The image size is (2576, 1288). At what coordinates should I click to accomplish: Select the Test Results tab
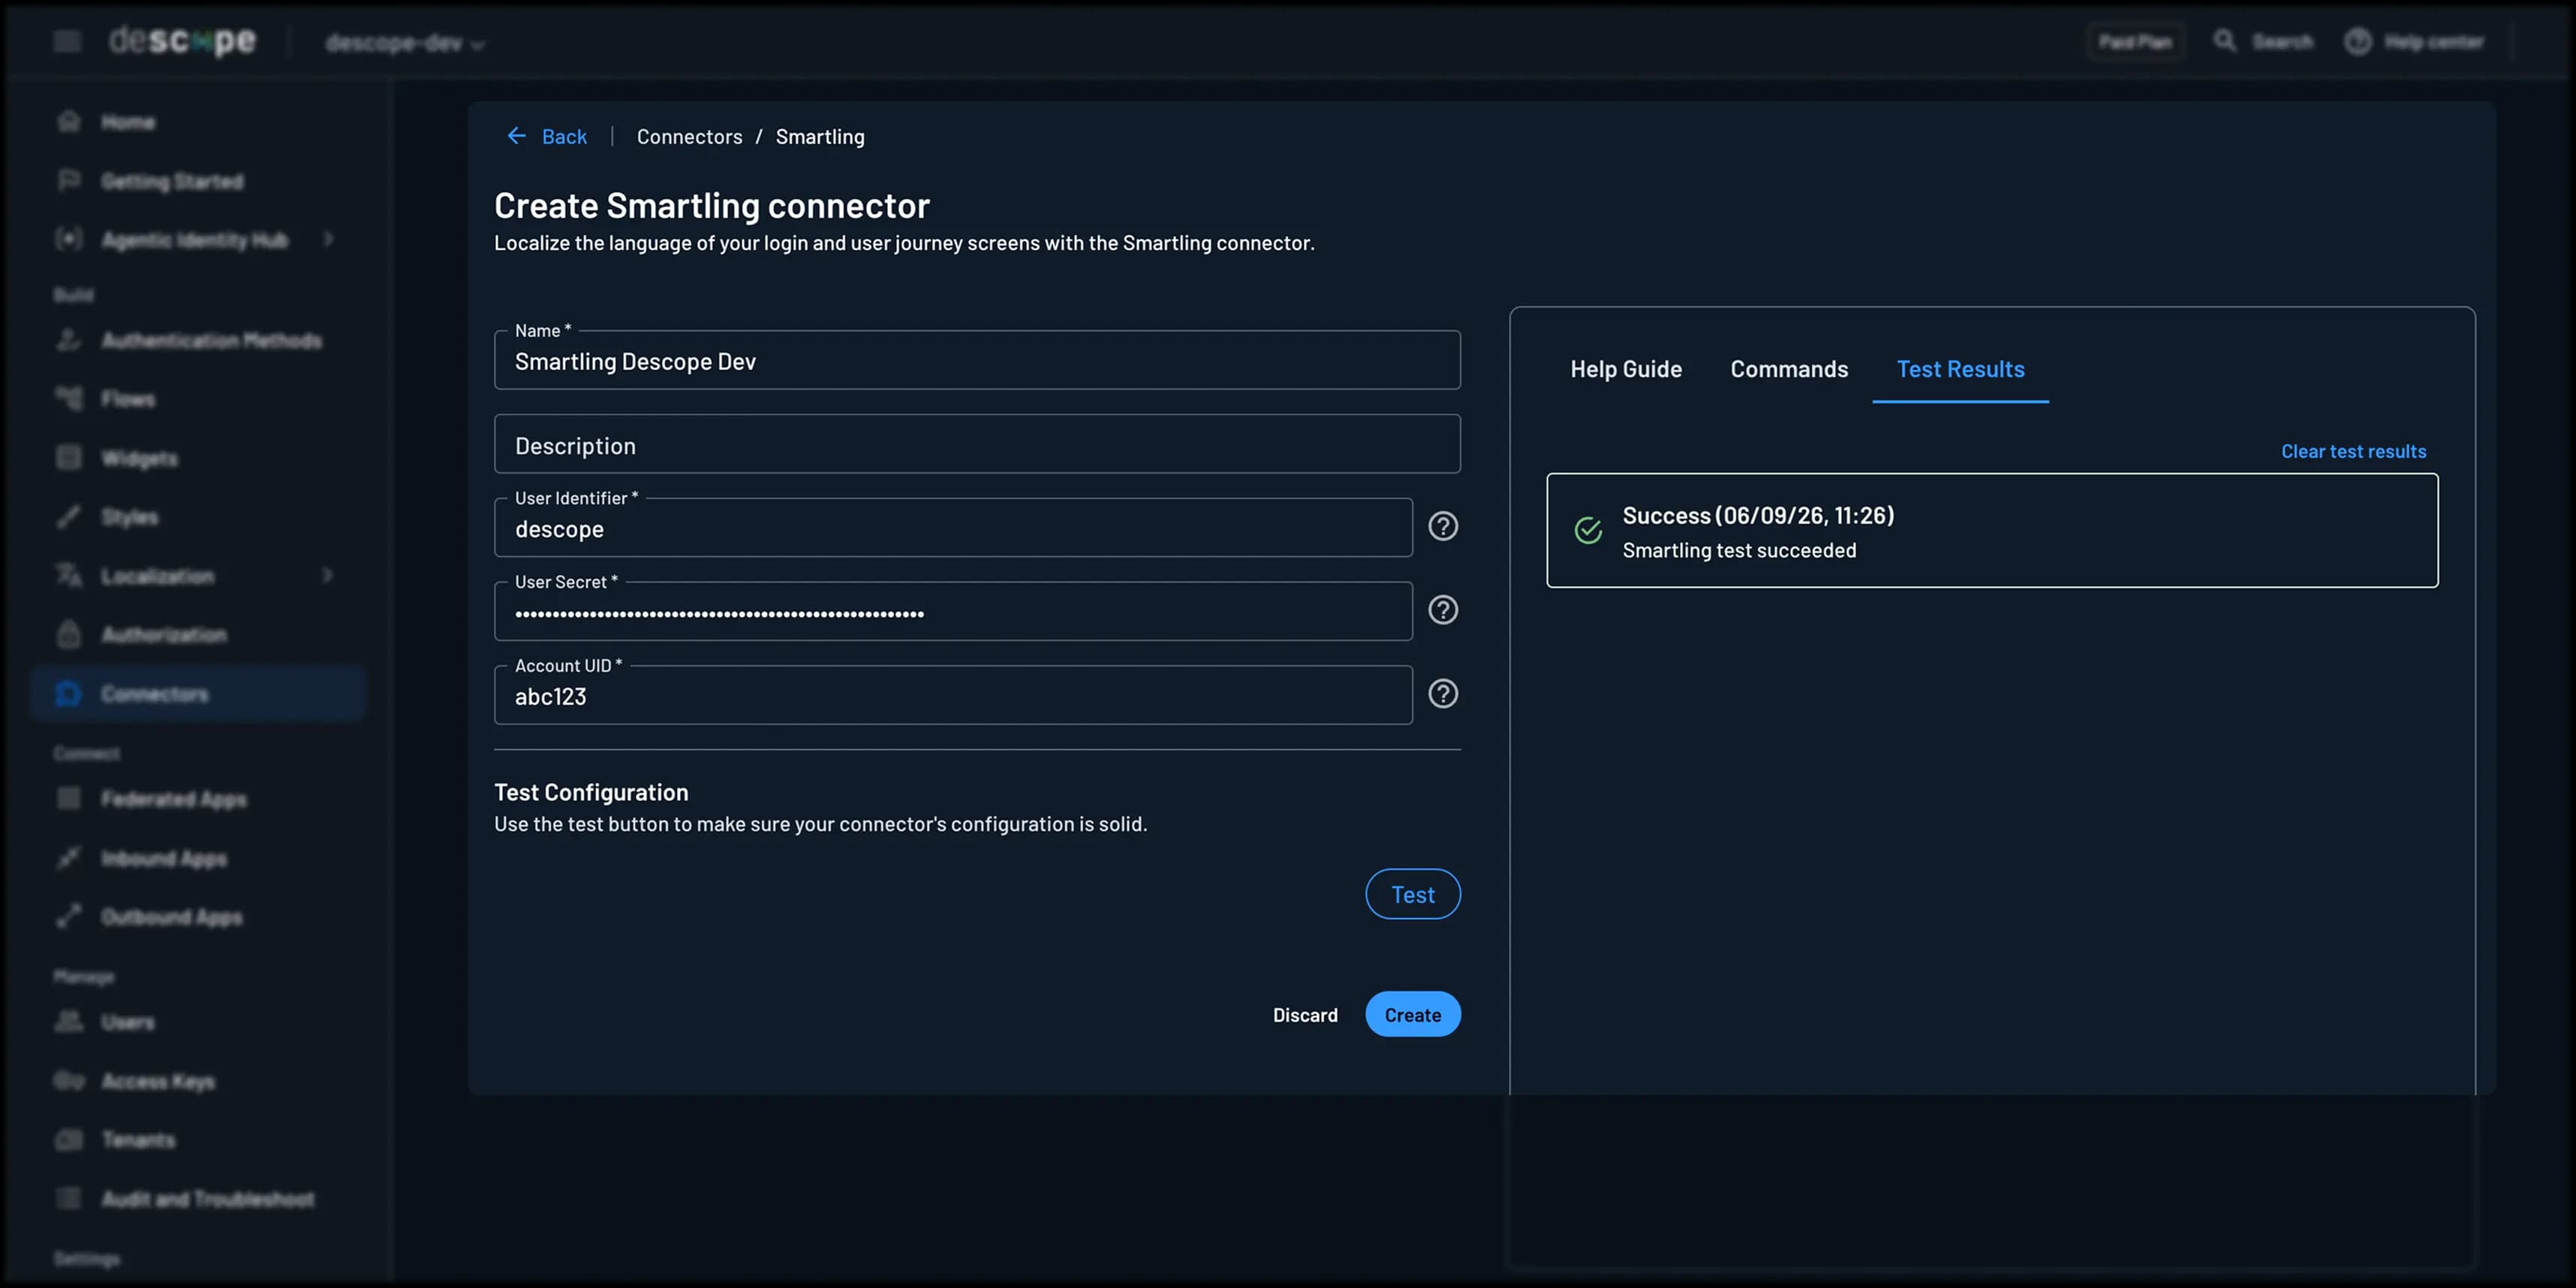click(1960, 369)
